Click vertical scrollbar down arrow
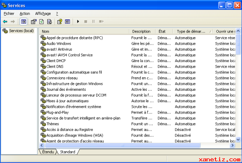The height and width of the screenshot is (163, 242). tap(238, 139)
